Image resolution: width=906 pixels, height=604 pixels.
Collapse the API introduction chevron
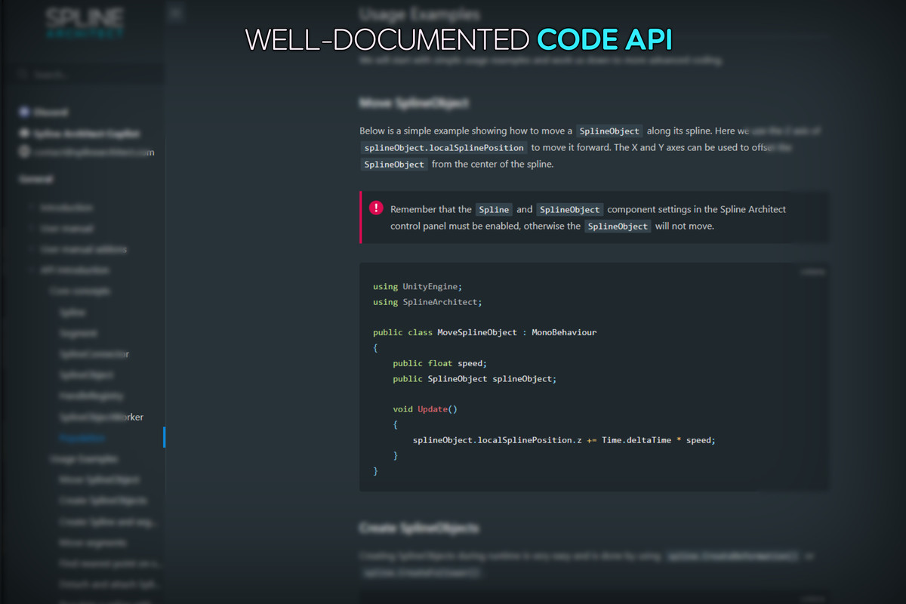click(x=31, y=270)
